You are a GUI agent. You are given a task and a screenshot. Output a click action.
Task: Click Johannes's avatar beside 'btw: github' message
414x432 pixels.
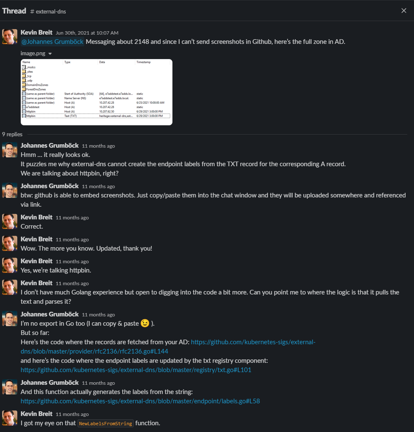10,190
